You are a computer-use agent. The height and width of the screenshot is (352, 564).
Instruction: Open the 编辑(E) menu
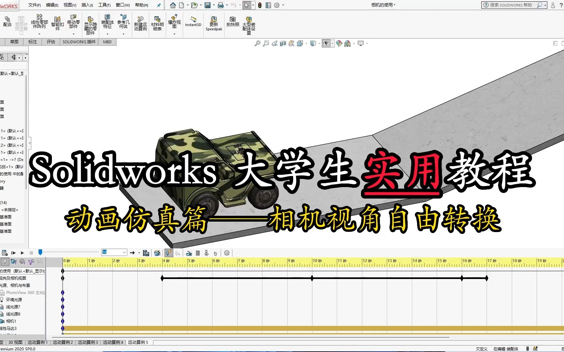pos(52,5)
